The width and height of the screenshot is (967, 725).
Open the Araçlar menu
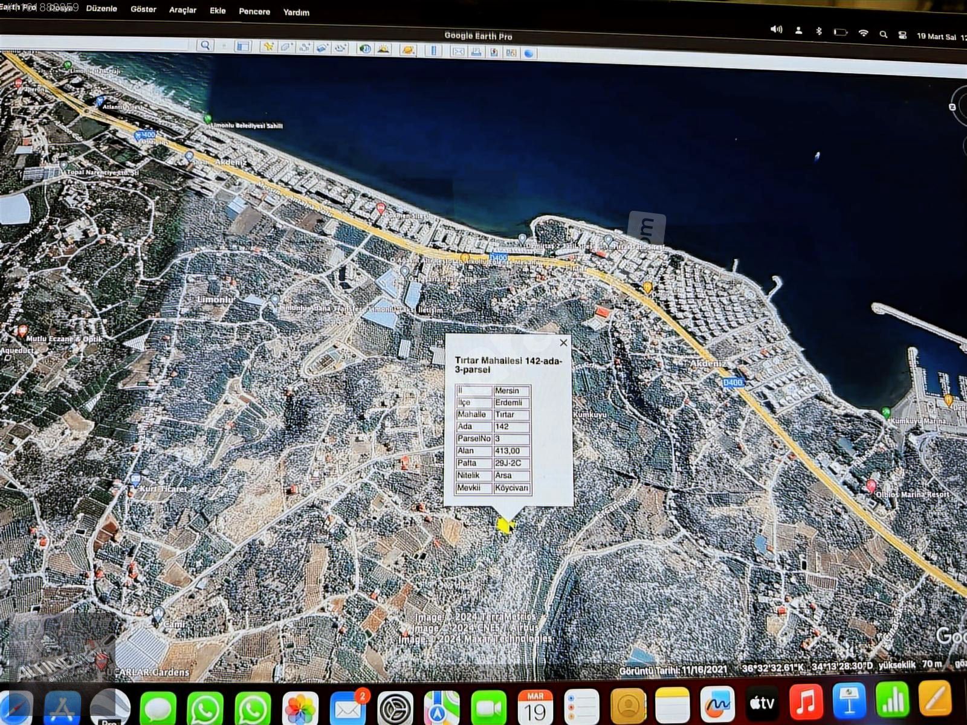click(183, 10)
